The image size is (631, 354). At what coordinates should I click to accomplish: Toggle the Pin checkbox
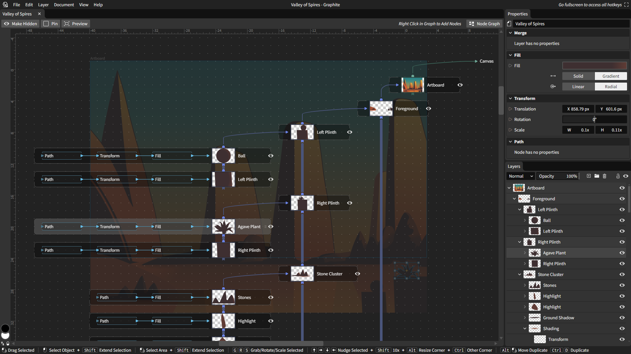pyautogui.click(x=46, y=24)
